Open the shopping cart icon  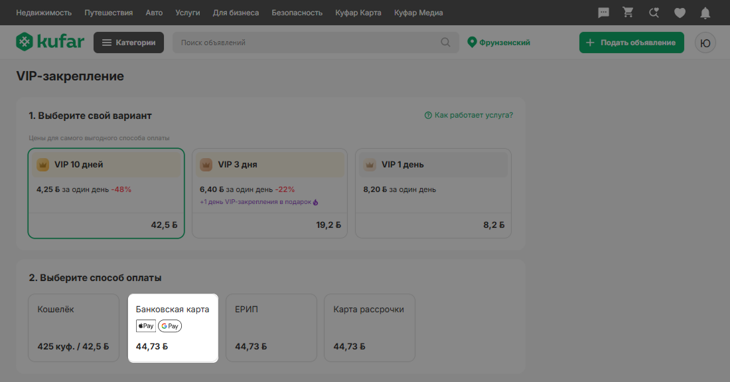[x=628, y=13]
